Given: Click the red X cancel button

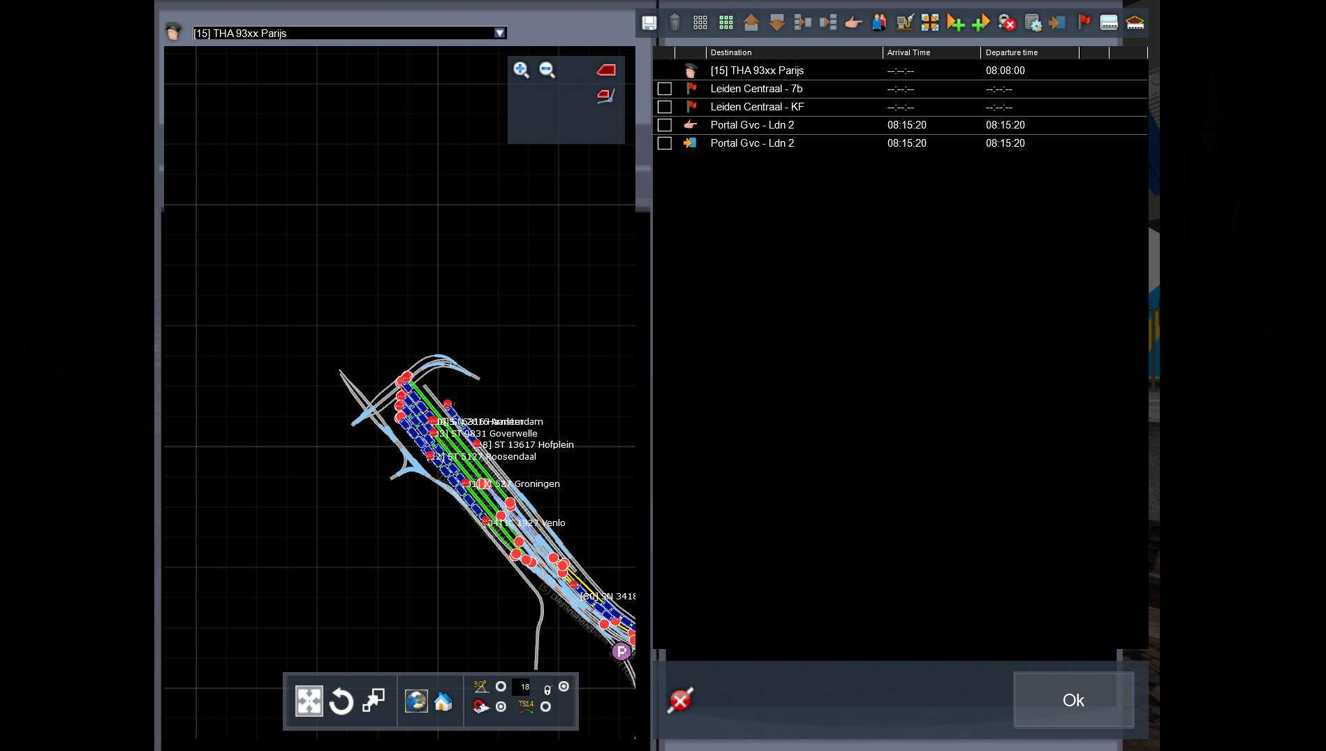Looking at the screenshot, I should 680,700.
